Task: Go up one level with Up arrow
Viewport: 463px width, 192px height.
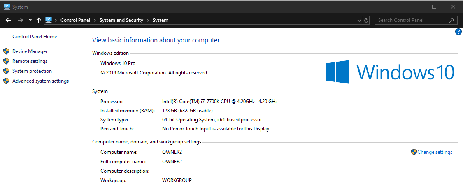Action: point(39,20)
